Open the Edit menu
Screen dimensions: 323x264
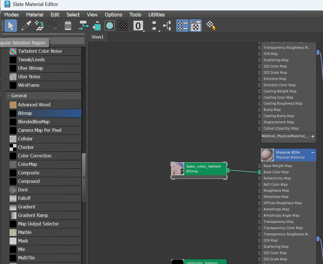pyautogui.click(x=55, y=15)
